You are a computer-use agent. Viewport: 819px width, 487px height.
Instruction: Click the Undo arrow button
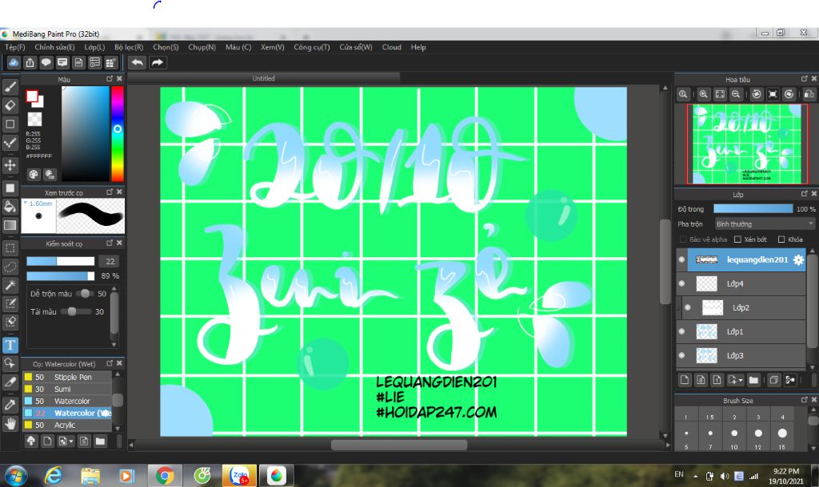(138, 63)
